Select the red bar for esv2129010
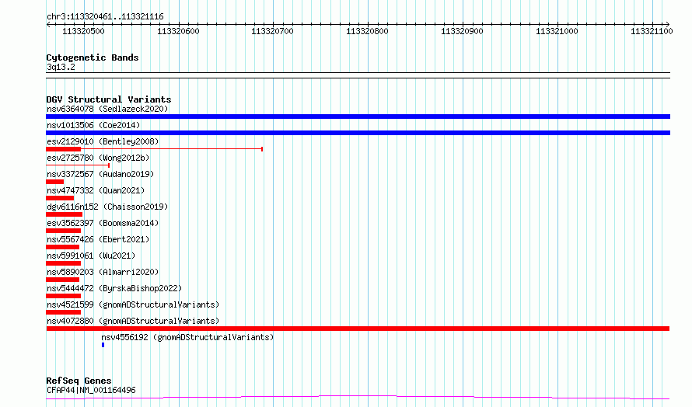The height and width of the screenshot is (407, 692). coord(64,149)
